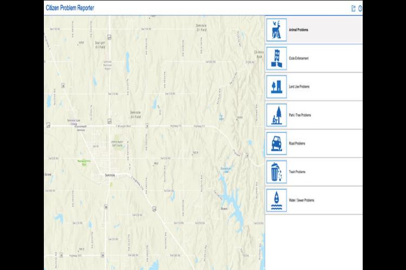Click the Citizen Problem Reporter title

click(x=70, y=8)
